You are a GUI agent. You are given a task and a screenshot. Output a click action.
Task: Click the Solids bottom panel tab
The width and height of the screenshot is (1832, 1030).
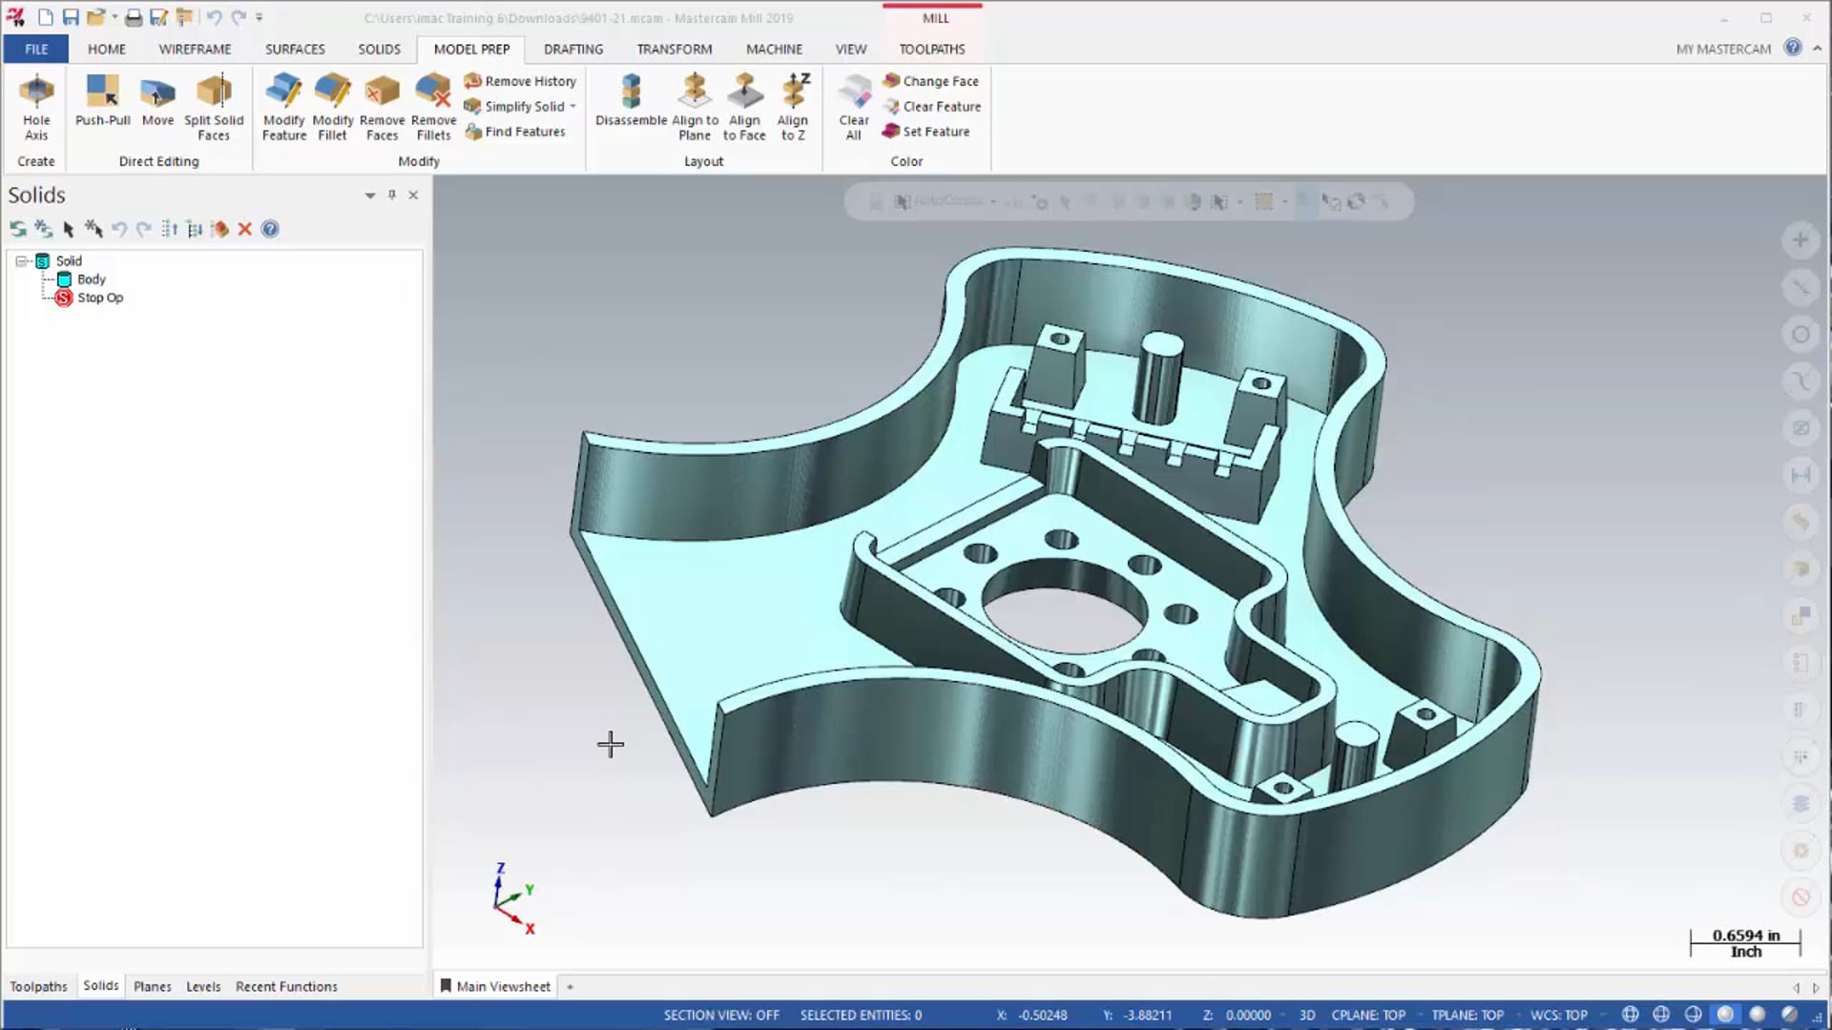pos(99,986)
